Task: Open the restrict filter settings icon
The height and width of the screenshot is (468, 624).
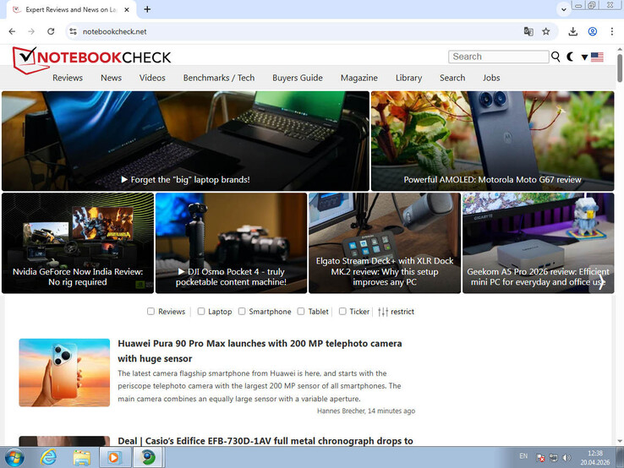Action: (383, 312)
